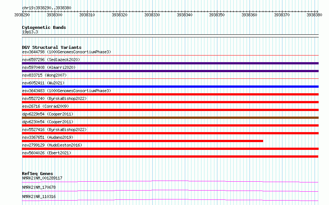The image size is (329, 205).
Task: Click the nsv5970408 (Almarri2020) label
Action: (x=49, y=67)
